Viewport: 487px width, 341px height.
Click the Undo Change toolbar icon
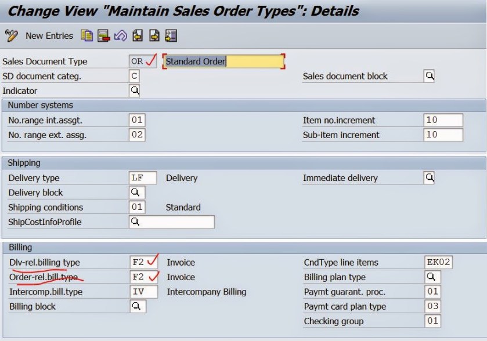(121, 36)
